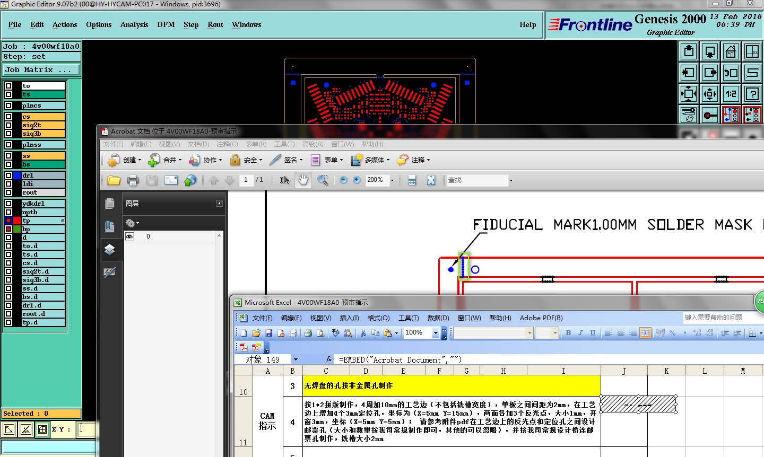Open the XY coordinate window icon
764x457 pixels.
(x=752, y=51)
